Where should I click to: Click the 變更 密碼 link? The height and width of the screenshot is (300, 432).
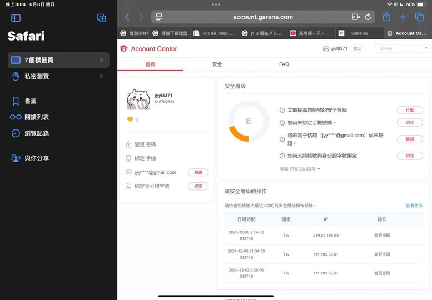point(145,144)
